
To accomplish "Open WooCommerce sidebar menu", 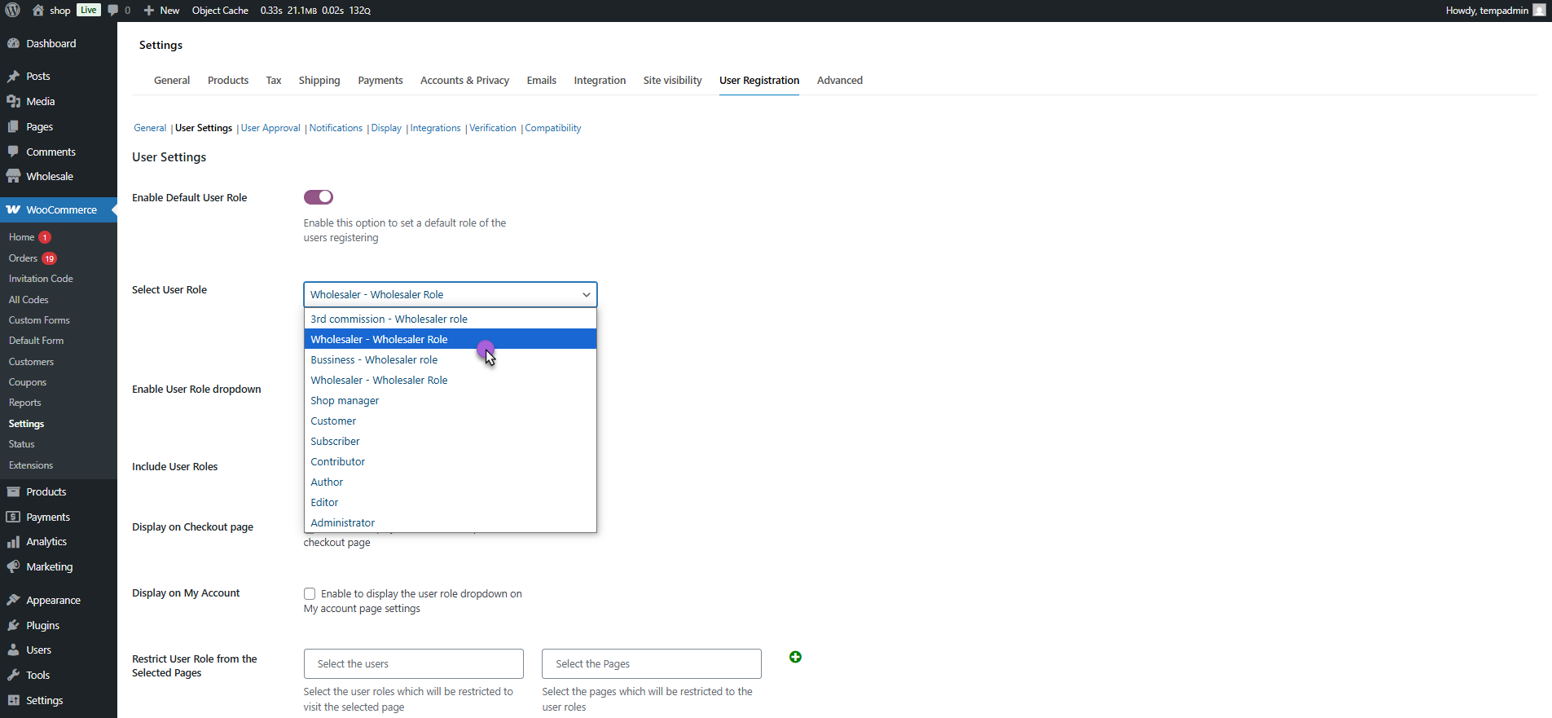I will tap(59, 210).
